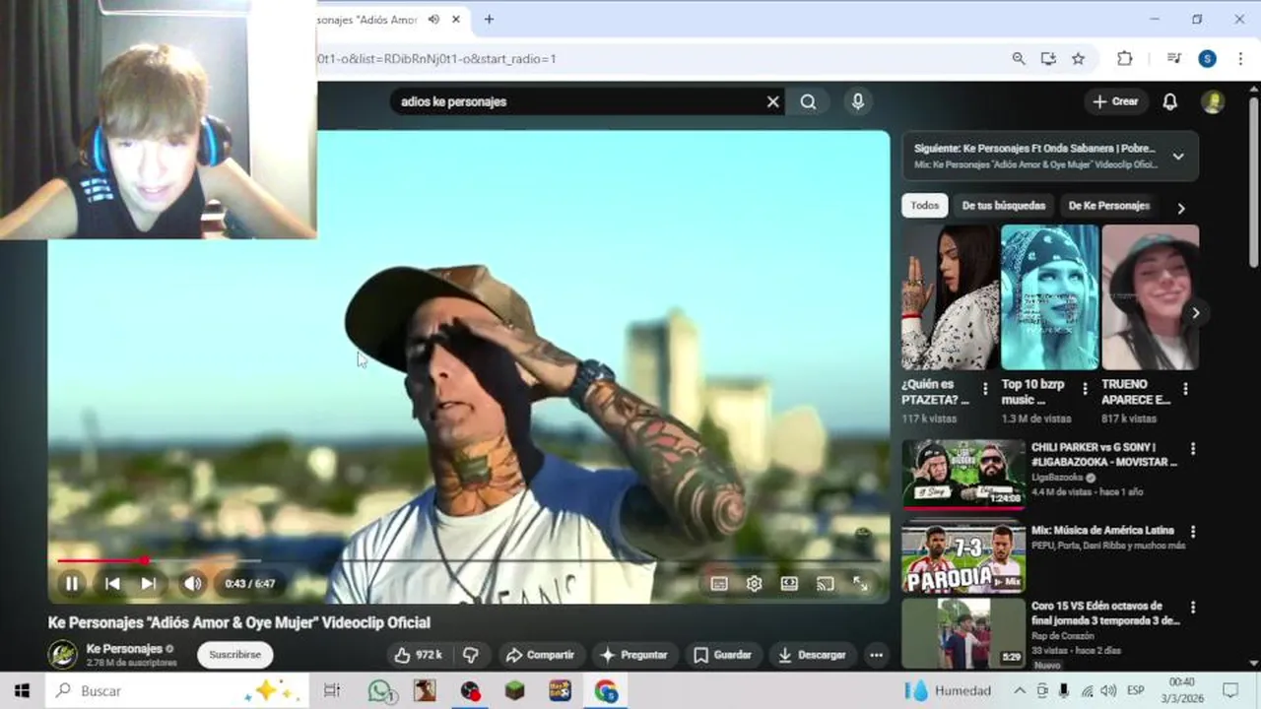Open options for 'TRUENO APARECE' short
This screenshot has height=709, width=1261.
[x=1185, y=389]
